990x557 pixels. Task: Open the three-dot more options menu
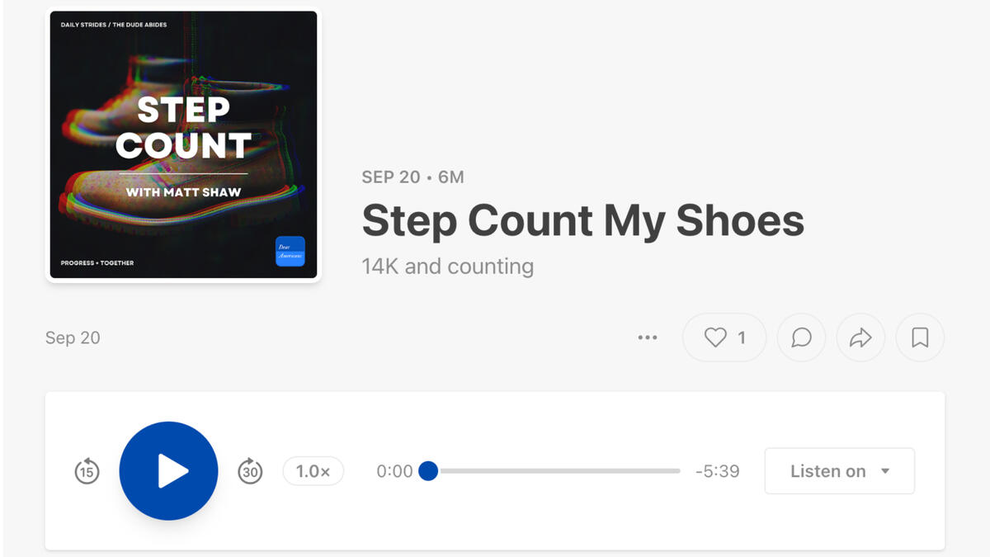[x=648, y=338]
